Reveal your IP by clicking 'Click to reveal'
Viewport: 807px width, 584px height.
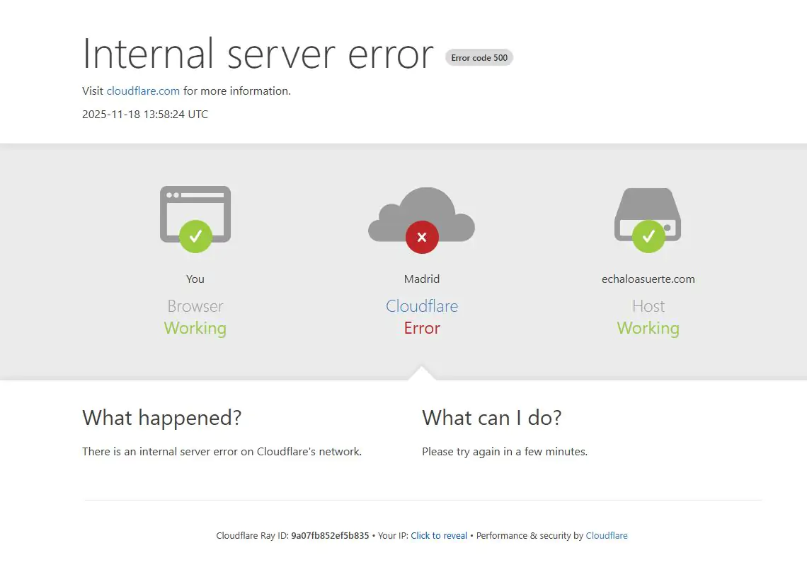pyautogui.click(x=439, y=535)
